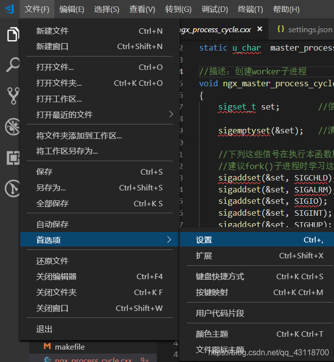Image resolution: width=334 pixels, height=362 pixels.
Task: Open the 文件(F) menu
Action: pyautogui.click(x=37, y=9)
